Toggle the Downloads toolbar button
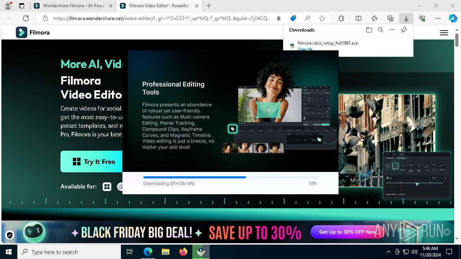Image resolution: width=461 pixels, height=259 pixels. point(406,18)
